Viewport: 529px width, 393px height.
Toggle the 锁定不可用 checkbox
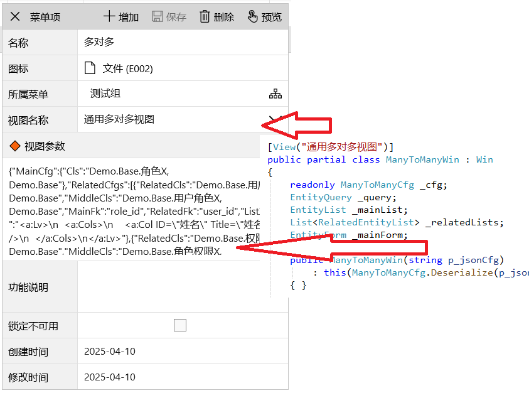pos(180,325)
